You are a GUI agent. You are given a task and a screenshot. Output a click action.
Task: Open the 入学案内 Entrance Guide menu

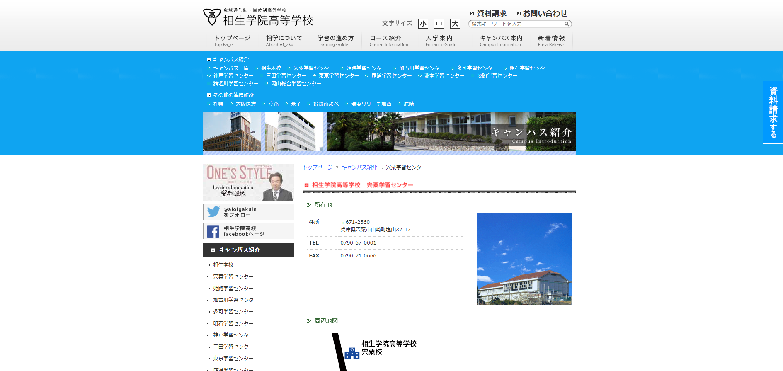[x=441, y=41]
